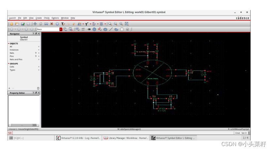Viewport: 271px width, 150px height.
Task: Select the Create Arc shape icon
Action: tap(116, 29)
